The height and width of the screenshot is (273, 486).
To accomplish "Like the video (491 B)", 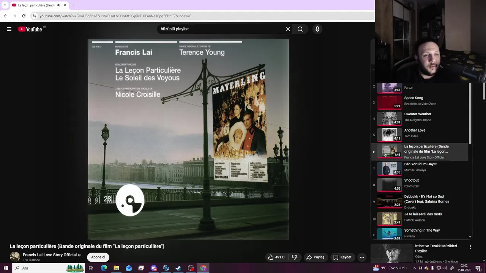I will [276, 257].
